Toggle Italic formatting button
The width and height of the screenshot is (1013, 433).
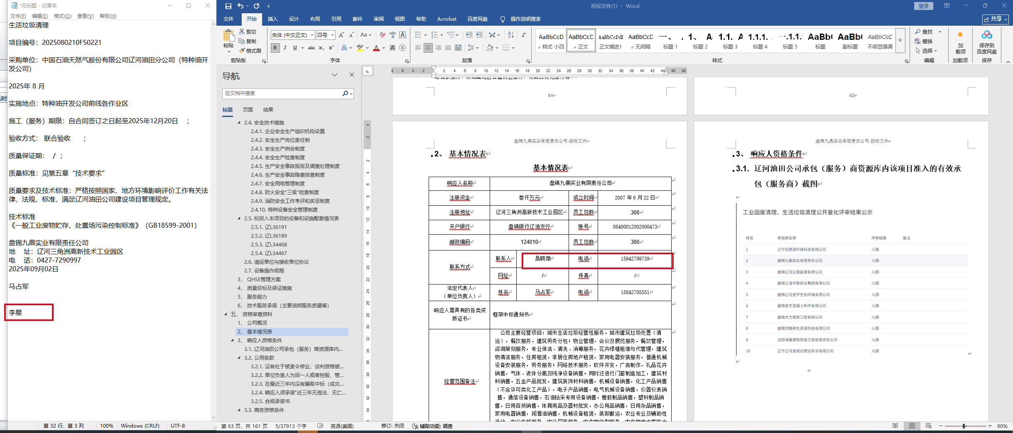[285, 48]
